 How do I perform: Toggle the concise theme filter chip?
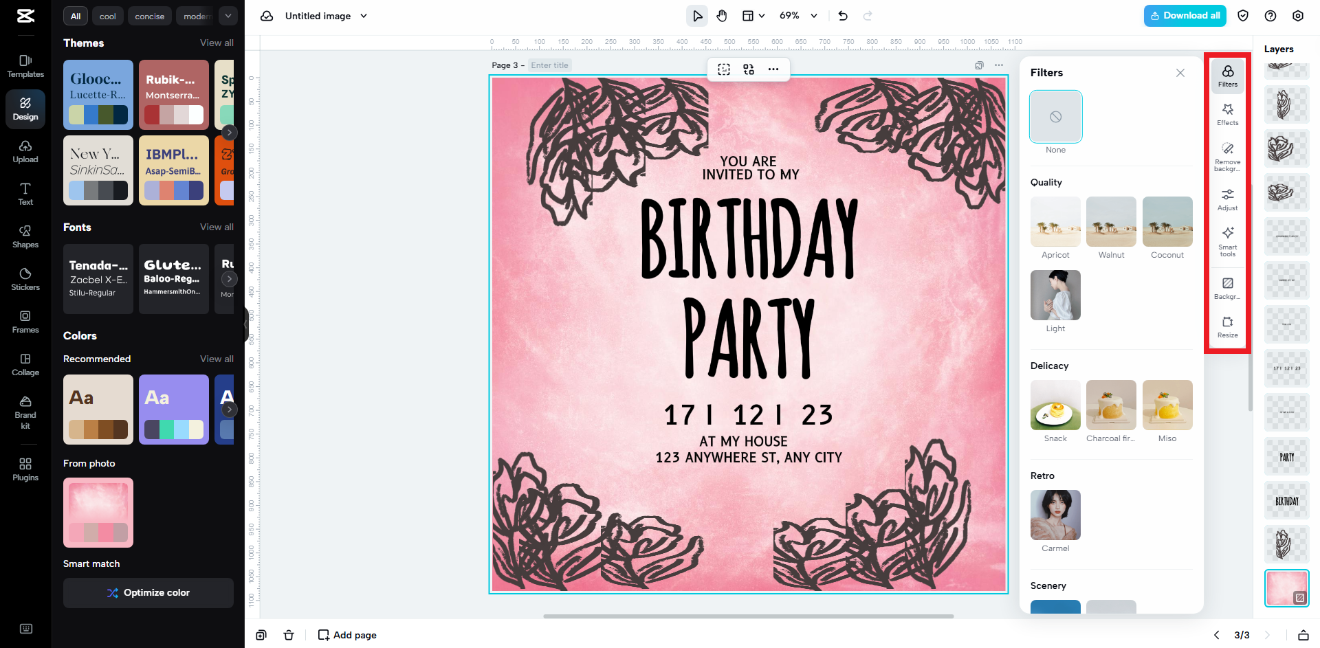pos(149,15)
